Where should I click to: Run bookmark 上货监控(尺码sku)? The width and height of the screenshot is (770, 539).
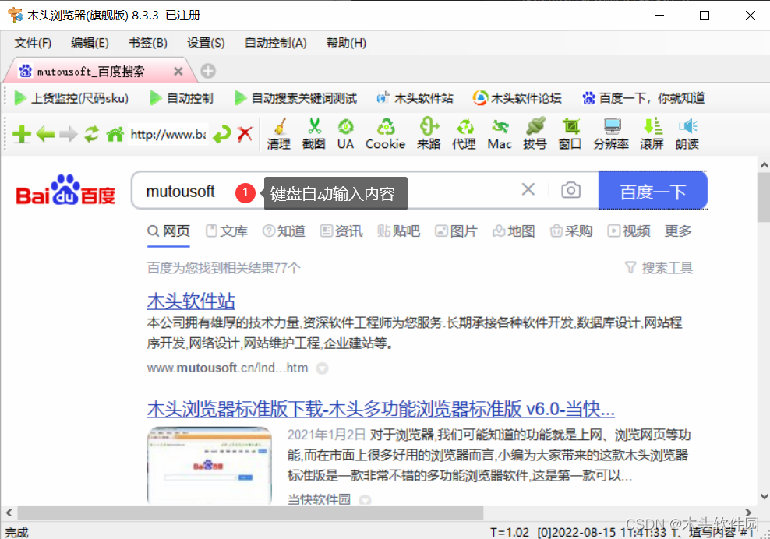click(x=71, y=98)
